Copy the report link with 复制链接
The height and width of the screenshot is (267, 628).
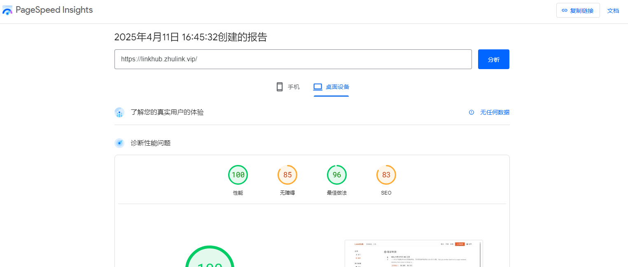pyautogui.click(x=578, y=11)
